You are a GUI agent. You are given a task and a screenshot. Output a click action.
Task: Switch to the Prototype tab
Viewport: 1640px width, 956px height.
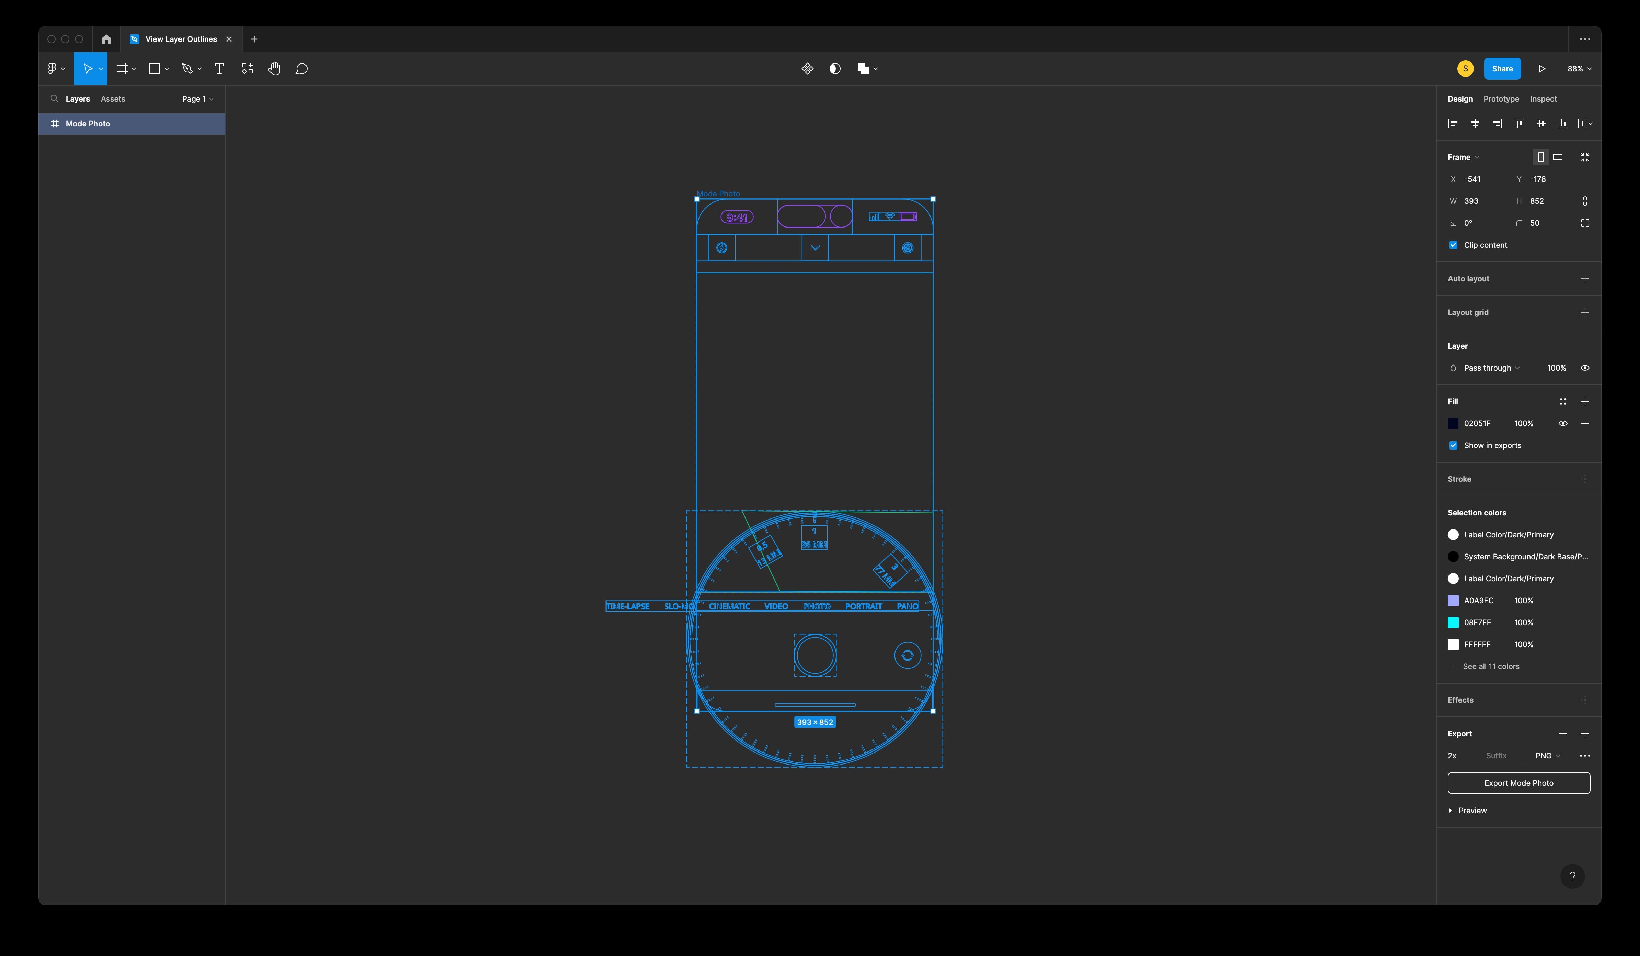click(x=1501, y=99)
